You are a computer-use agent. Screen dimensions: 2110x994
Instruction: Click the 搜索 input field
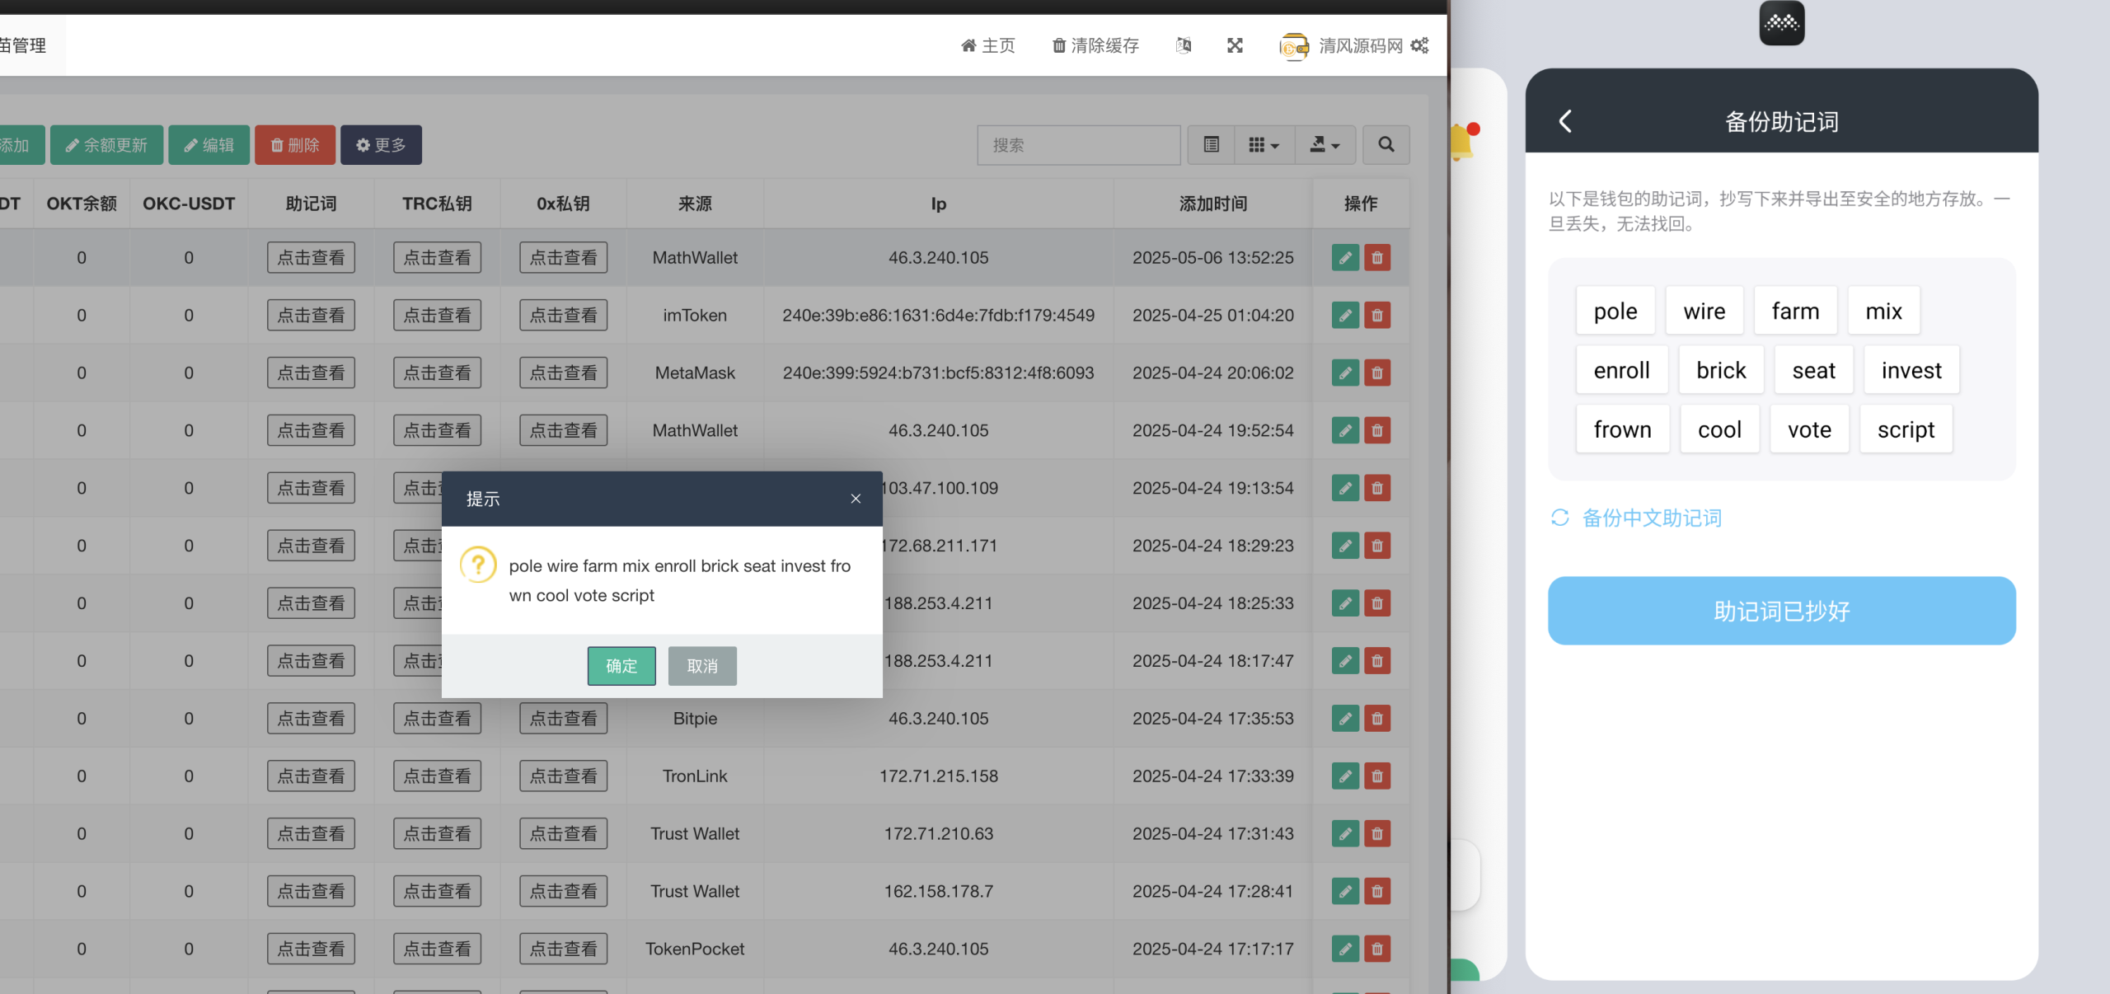(x=1078, y=145)
